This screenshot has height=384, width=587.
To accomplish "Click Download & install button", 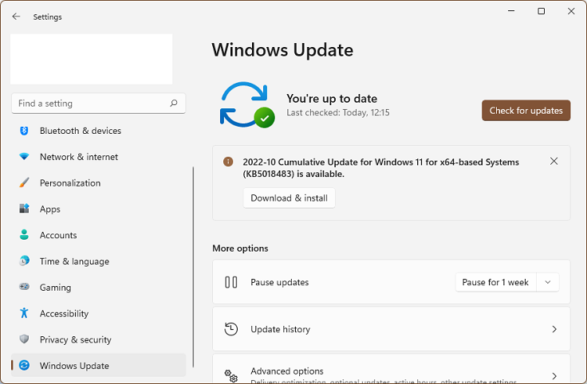I will coord(289,198).
